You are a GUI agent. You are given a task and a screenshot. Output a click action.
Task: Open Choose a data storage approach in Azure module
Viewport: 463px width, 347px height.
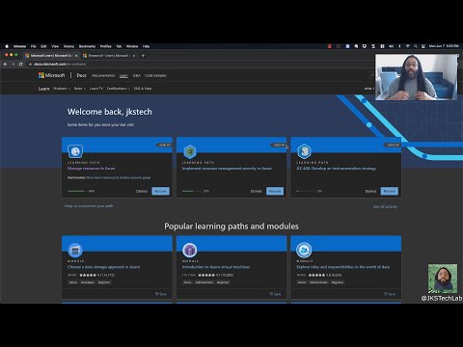click(103, 267)
